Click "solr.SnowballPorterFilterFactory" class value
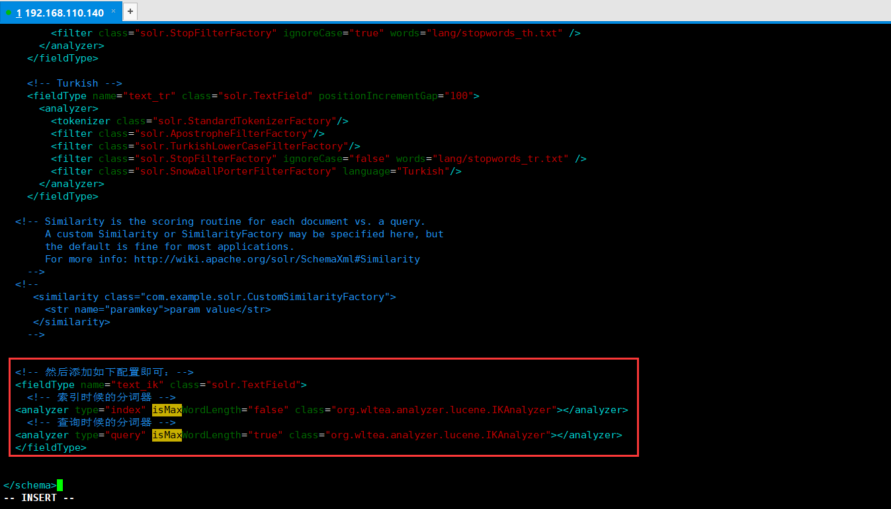Image resolution: width=891 pixels, height=509 pixels. [235, 171]
